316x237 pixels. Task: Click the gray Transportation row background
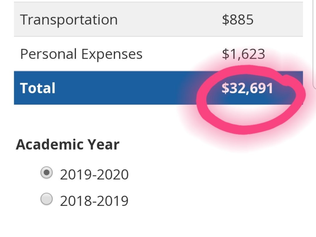(x=158, y=19)
